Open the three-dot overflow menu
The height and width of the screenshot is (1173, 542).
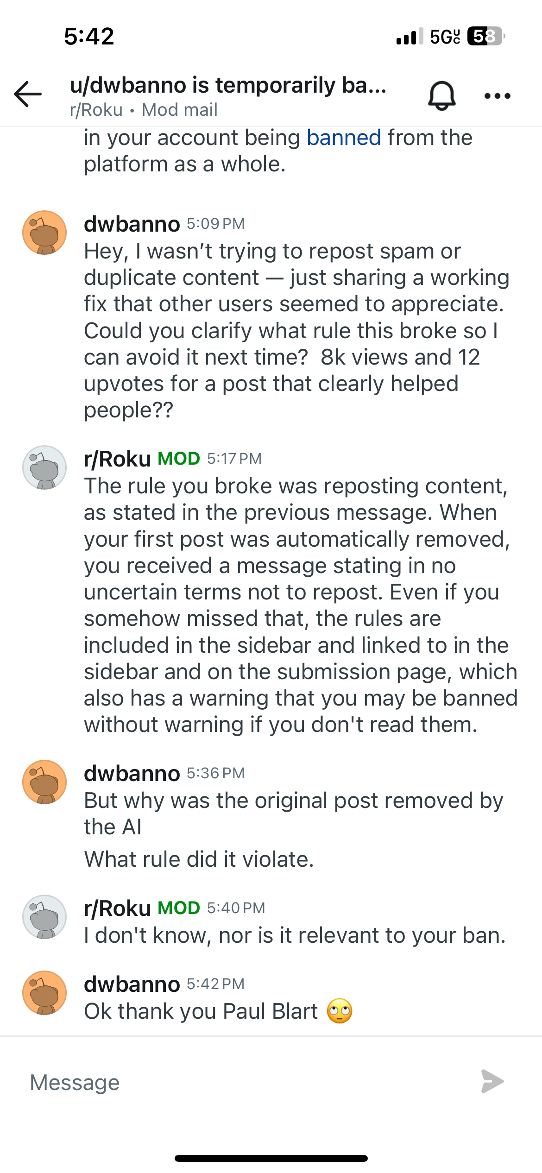[497, 95]
